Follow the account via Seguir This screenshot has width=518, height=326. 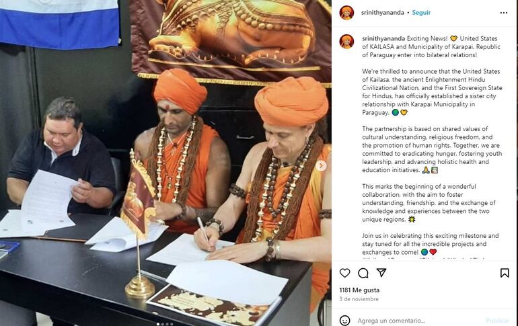pos(421,13)
